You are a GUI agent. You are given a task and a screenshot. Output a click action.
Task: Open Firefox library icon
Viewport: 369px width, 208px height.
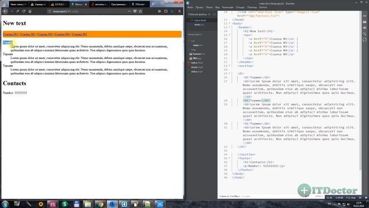coord(160,11)
